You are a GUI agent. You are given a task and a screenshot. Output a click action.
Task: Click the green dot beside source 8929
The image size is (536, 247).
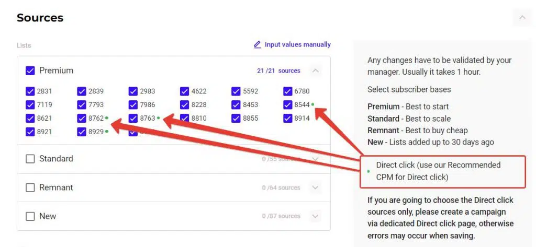click(107, 132)
